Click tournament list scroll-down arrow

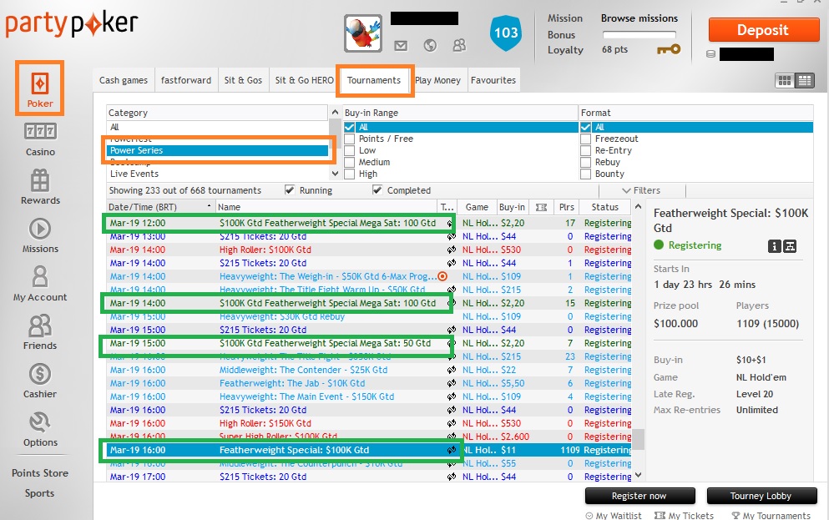point(638,475)
